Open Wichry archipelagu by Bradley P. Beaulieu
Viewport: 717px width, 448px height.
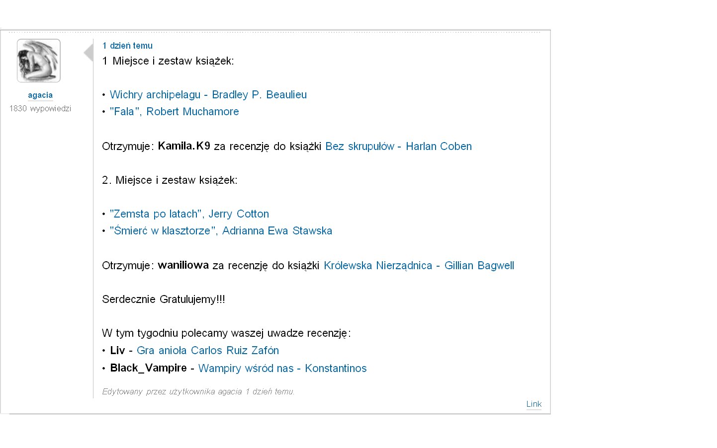pos(208,95)
